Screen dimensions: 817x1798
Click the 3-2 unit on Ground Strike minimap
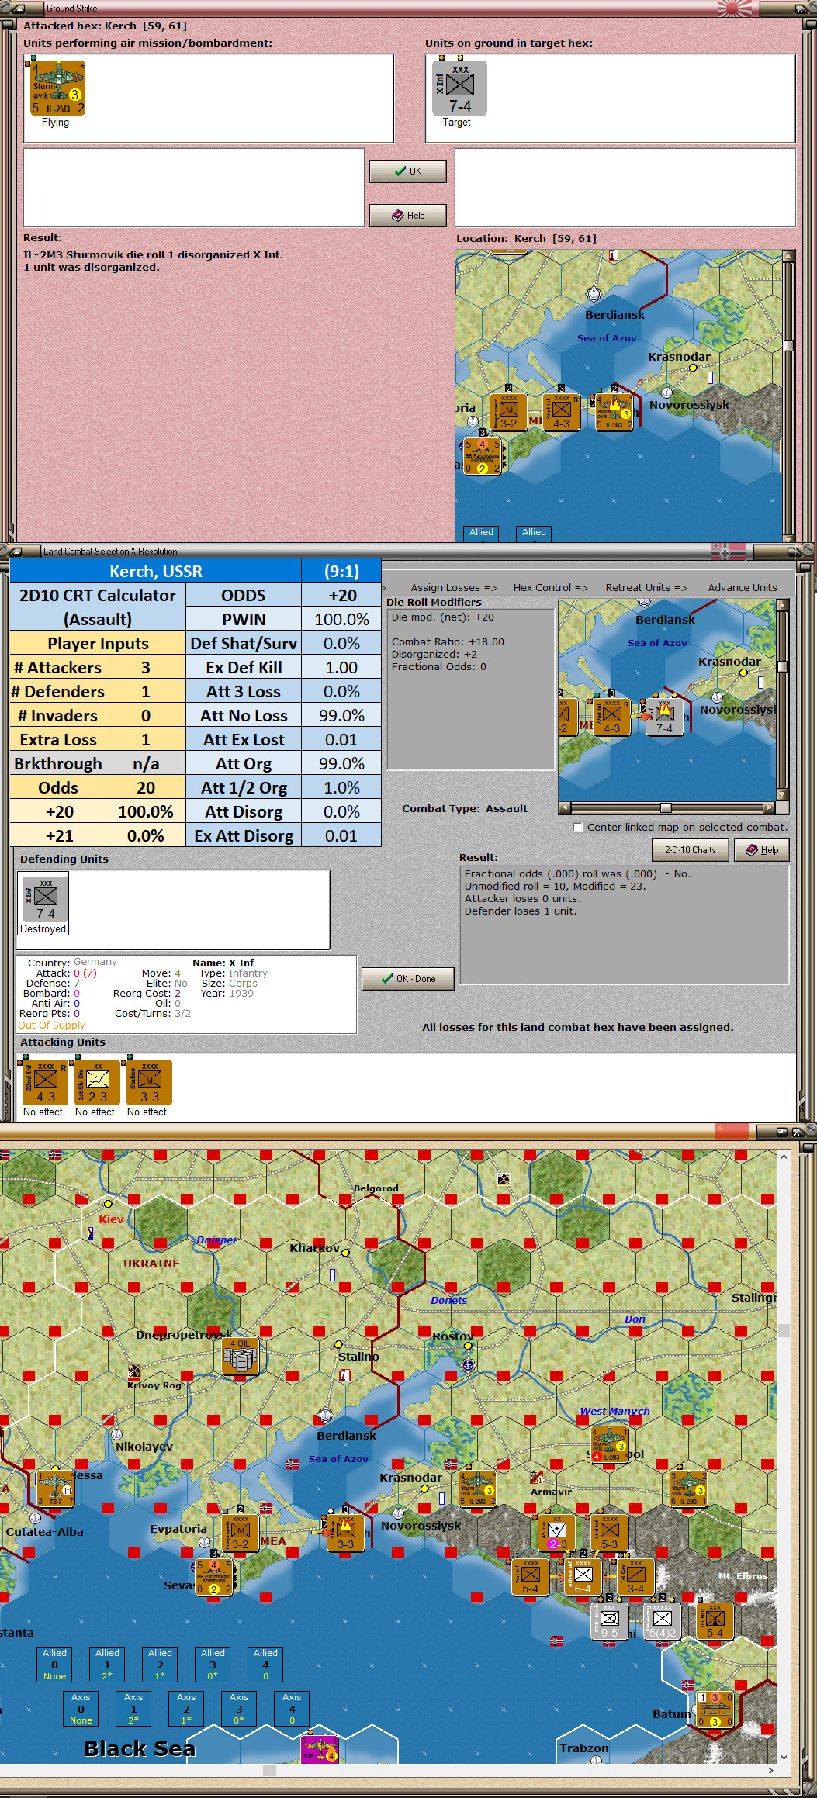pyautogui.click(x=509, y=412)
